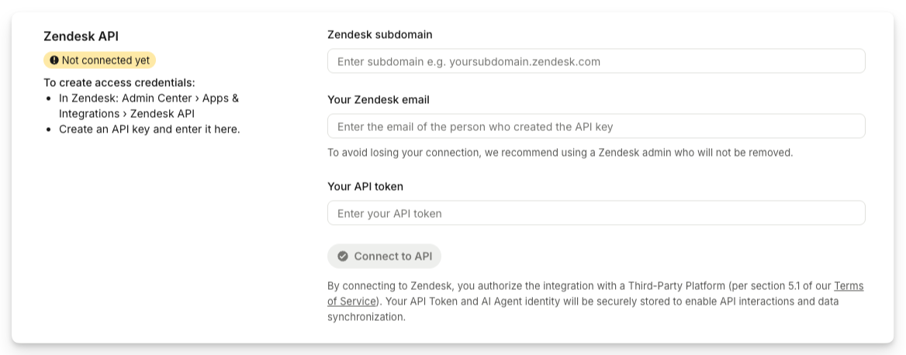The width and height of the screenshot is (906, 355).
Task: Click the Your API token label
Action: tap(365, 187)
